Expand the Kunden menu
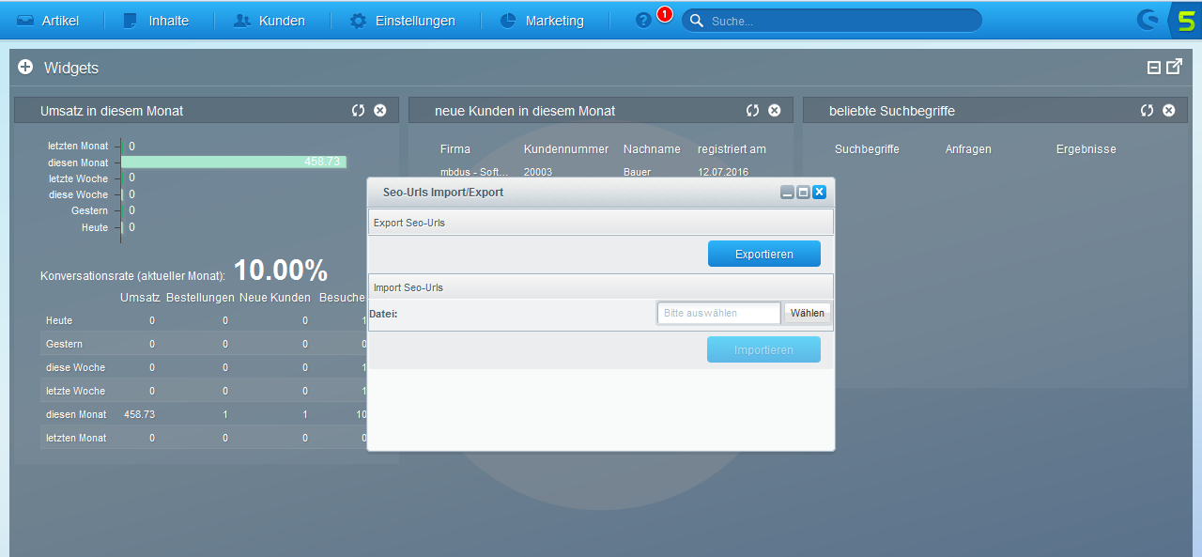 [x=270, y=21]
